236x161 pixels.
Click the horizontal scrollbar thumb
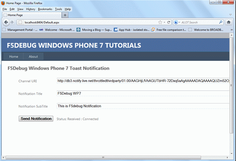tap(103, 158)
